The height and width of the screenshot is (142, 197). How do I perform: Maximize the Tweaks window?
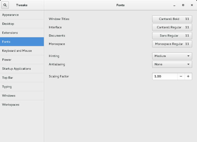(183, 5)
